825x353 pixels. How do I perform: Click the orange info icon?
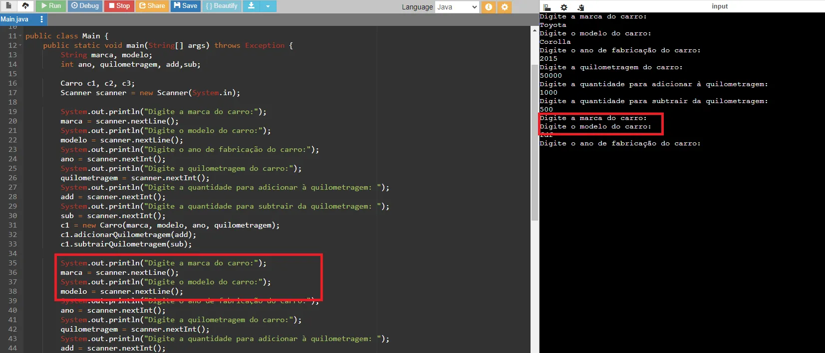tap(489, 7)
